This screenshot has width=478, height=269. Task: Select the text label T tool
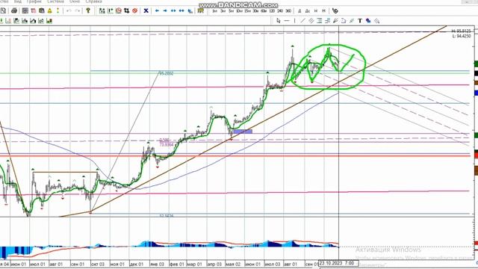[x=360, y=21]
